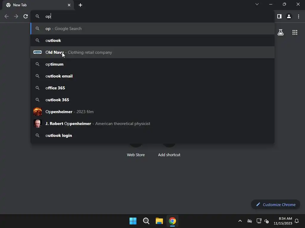Select 'op - Google Search' suggestion
The height and width of the screenshot is (228, 305).
(x=152, y=28)
